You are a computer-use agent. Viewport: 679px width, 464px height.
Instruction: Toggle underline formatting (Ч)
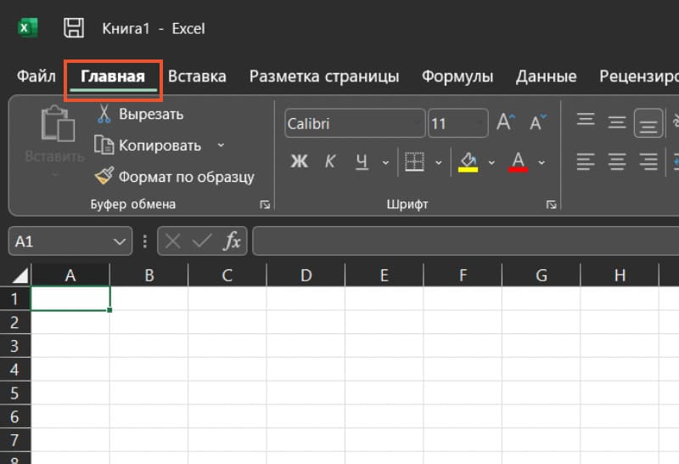tap(362, 161)
